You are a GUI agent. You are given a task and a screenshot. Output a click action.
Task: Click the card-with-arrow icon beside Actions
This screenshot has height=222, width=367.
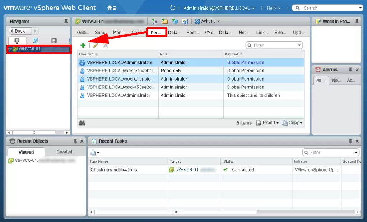click(185, 21)
